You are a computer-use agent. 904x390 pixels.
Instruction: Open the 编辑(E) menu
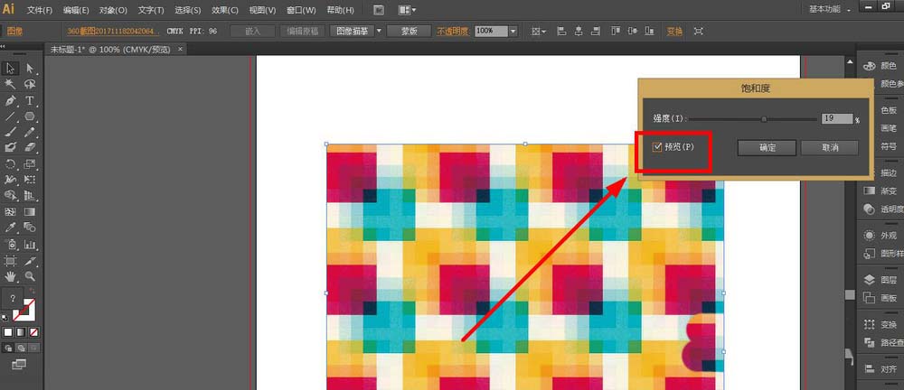[76, 10]
